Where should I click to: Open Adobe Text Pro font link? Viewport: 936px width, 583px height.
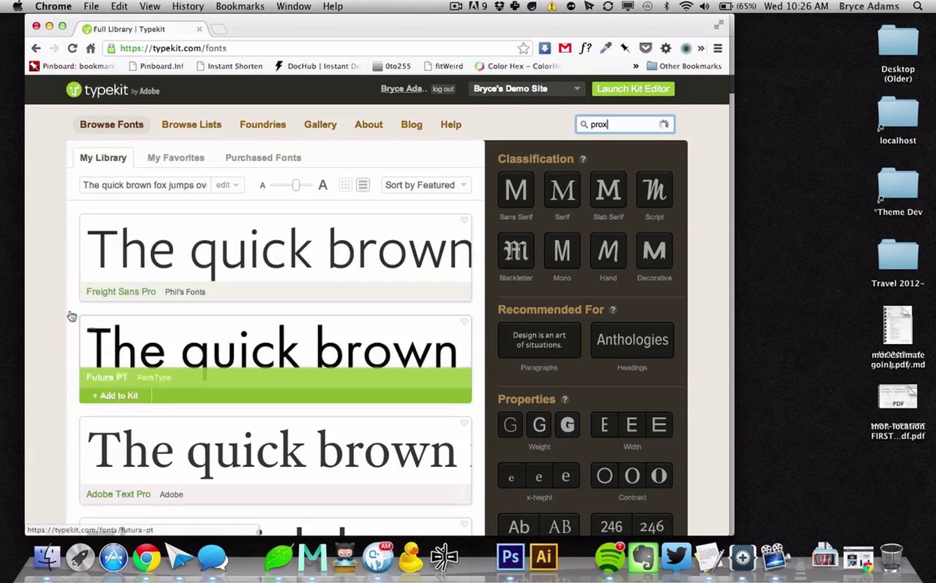click(x=118, y=494)
